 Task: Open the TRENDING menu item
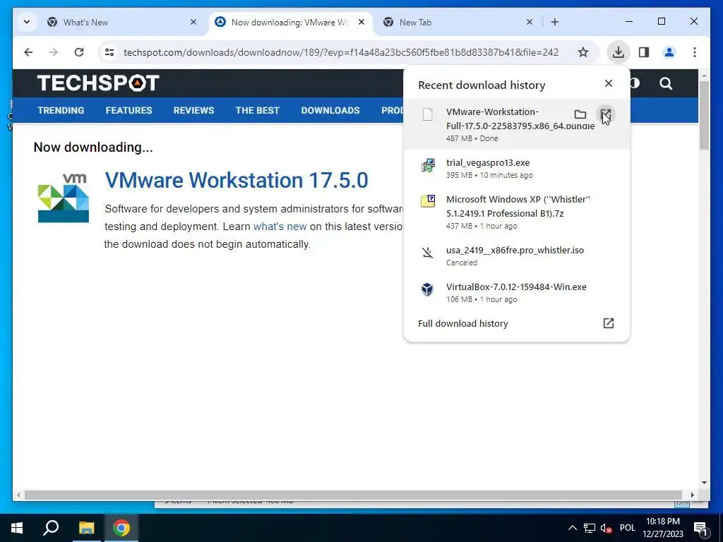pyautogui.click(x=61, y=111)
